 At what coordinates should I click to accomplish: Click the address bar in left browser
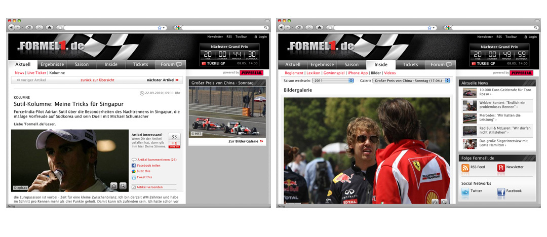click(x=110, y=27)
